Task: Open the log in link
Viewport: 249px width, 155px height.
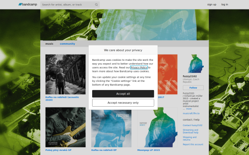Action: click(x=225, y=5)
